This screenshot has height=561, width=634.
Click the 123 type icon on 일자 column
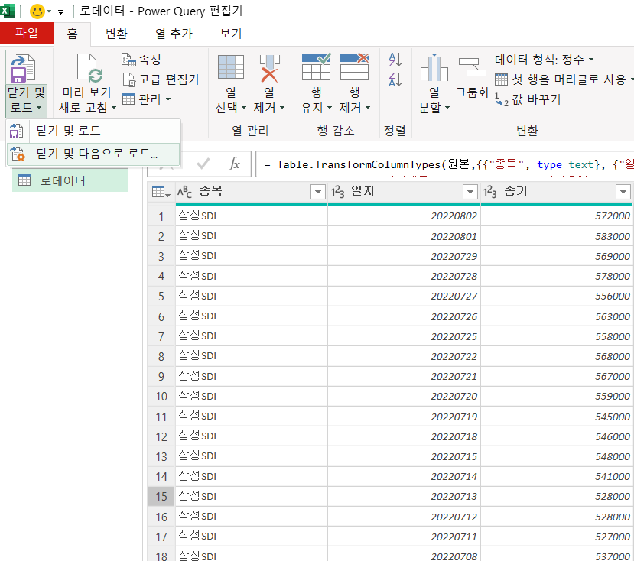click(x=337, y=192)
